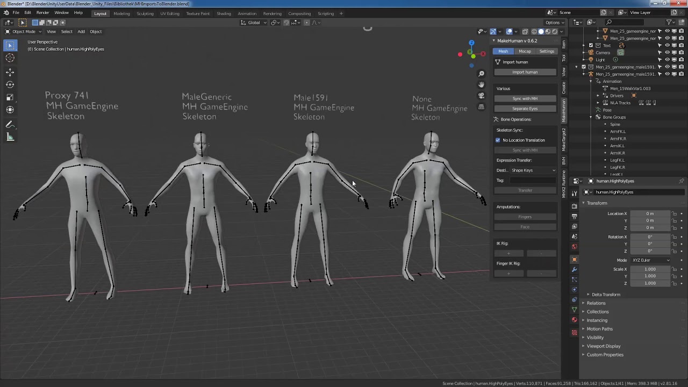This screenshot has height=387, width=688.
Task: Open the Output properties tab icon
Action: click(x=574, y=216)
